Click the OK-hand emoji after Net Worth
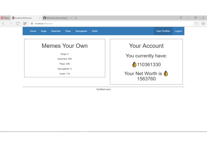Screen dimensions: 207x147 [166, 73]
